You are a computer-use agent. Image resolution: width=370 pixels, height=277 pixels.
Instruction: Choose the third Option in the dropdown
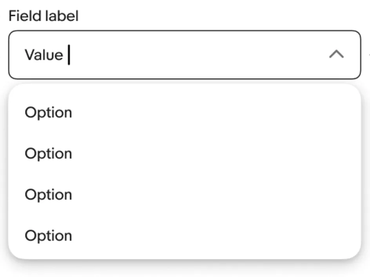pos(48,195)
